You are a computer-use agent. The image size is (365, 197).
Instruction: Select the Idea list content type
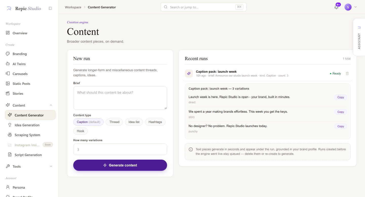tap(134, 122)
